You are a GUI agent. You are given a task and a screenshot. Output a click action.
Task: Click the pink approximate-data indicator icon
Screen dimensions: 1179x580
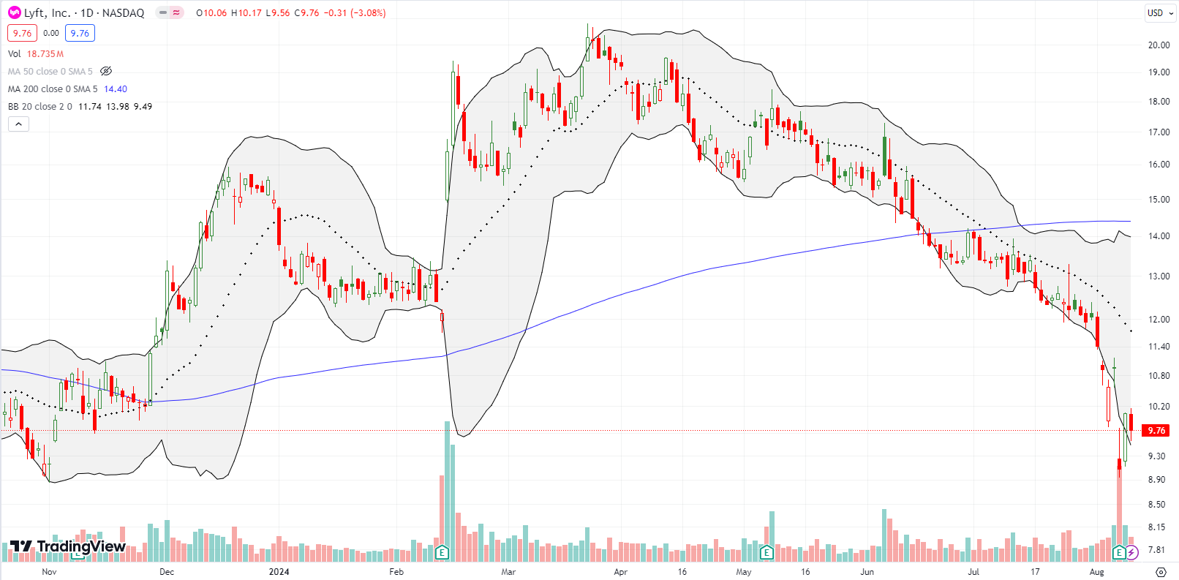point(176,12)
